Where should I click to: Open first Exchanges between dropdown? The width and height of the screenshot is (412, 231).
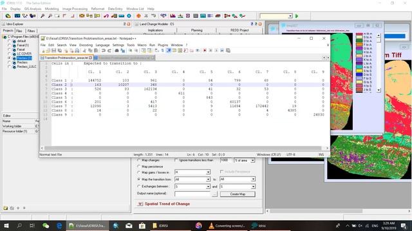(x=208, y=187)
